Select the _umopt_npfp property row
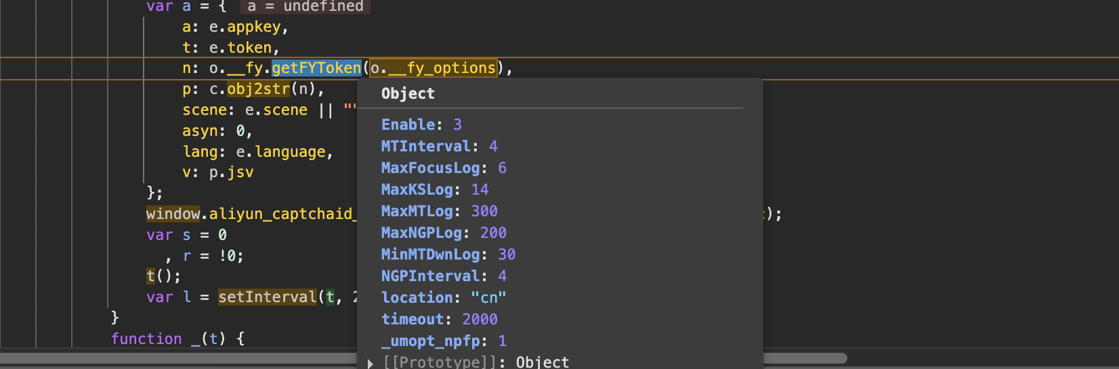Viewport: 1119px width, 369px height. click(444, 341)
